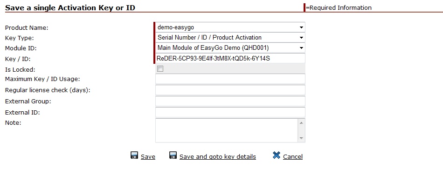
Task: Open the Module ID dropdown
Action: click(230, 48)
